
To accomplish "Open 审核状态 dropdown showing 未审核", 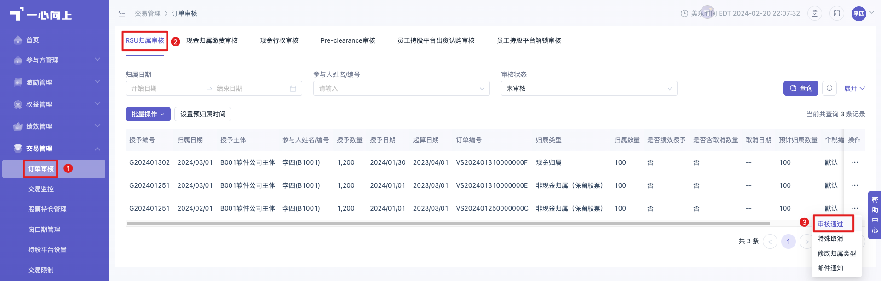I will tap(589, 88).
